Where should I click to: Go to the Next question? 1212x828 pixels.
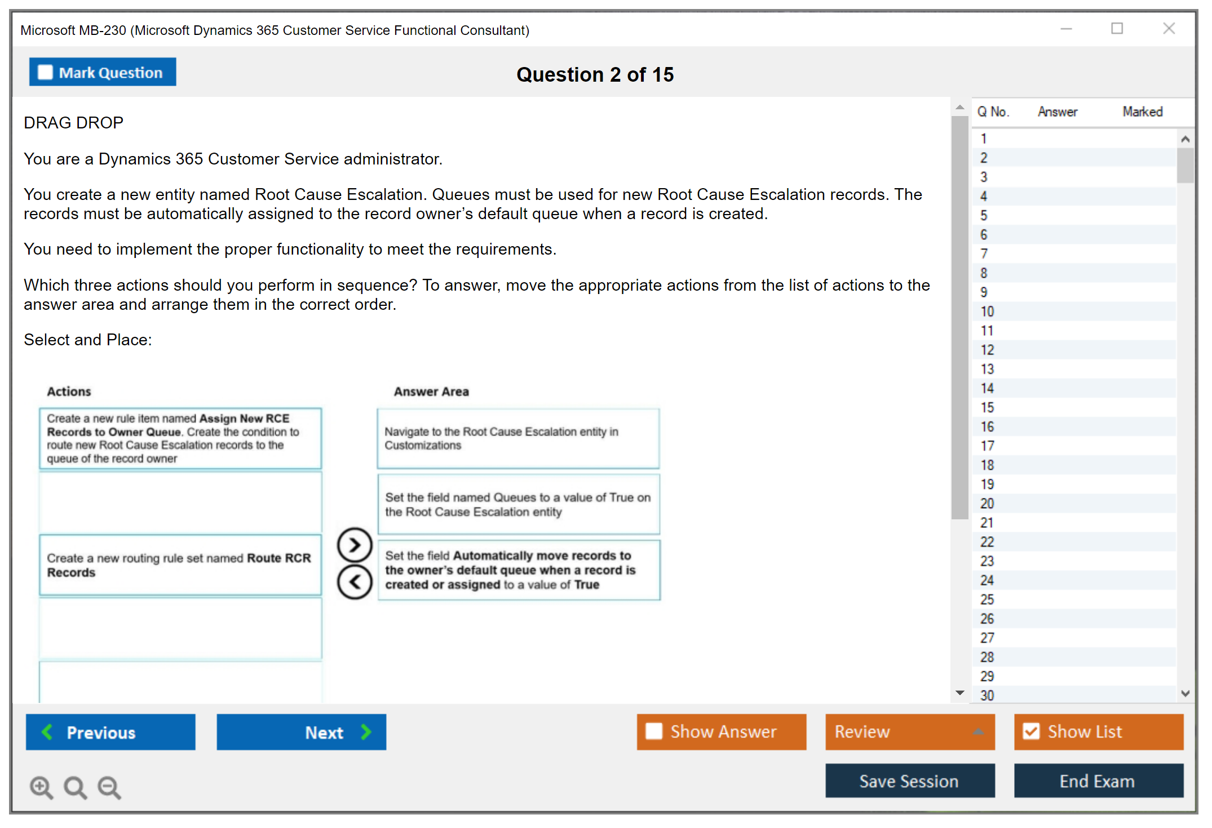[x=301, y=732]
